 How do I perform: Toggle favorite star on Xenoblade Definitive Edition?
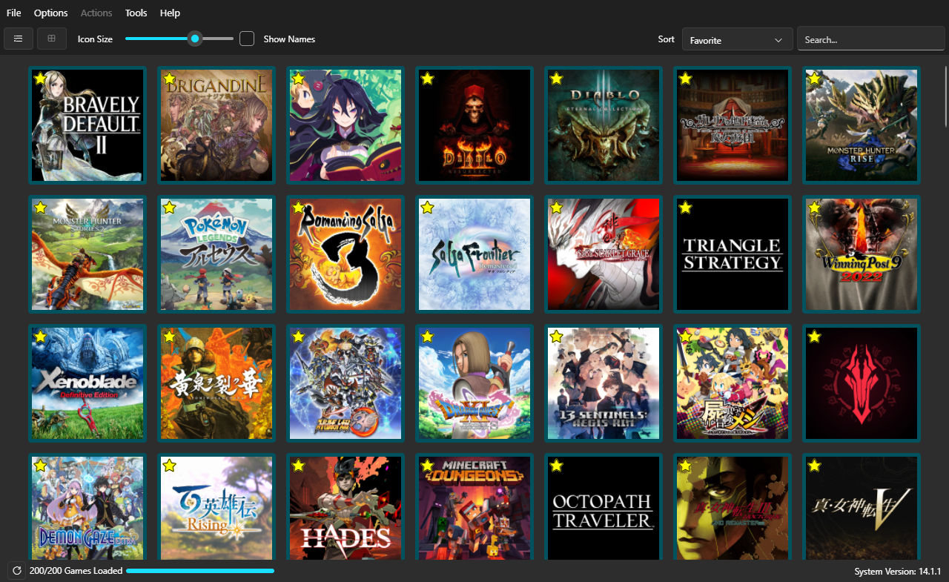[x=41, y=337]
